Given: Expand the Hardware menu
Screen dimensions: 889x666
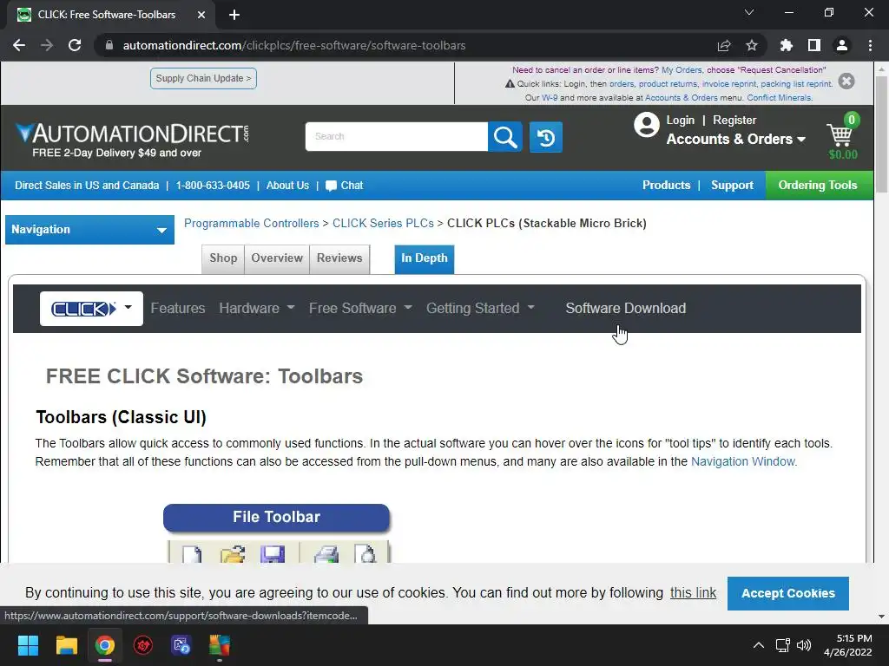Looking at the screenshot, I should (x=257, y=308).
